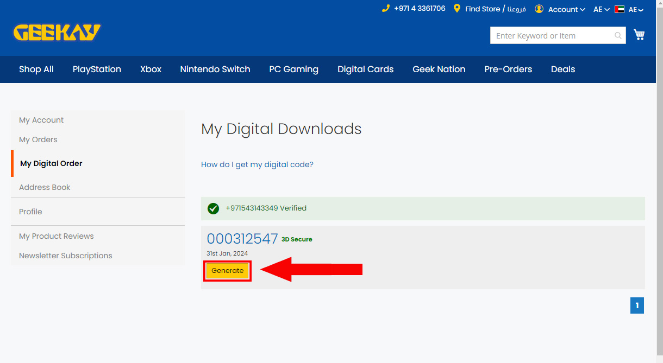Expand the Account dropdown

coord(567,9)
